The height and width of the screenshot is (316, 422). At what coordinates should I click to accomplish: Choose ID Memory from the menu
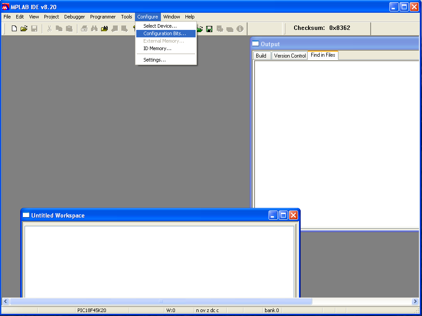(166, 48)
